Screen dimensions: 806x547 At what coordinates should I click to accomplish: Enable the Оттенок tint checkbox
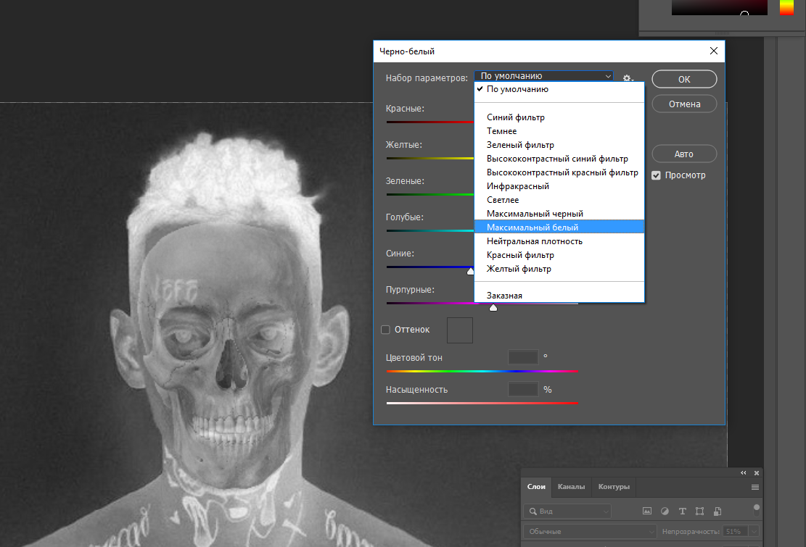(x=386, y=330)
